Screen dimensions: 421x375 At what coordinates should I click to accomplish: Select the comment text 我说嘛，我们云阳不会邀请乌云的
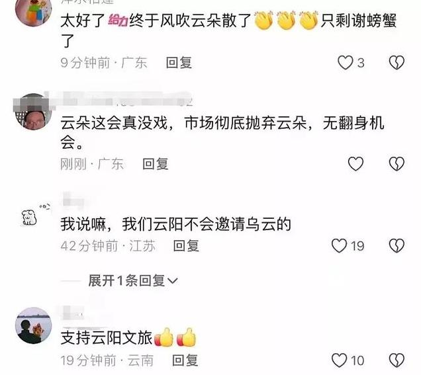coord(175,224)
